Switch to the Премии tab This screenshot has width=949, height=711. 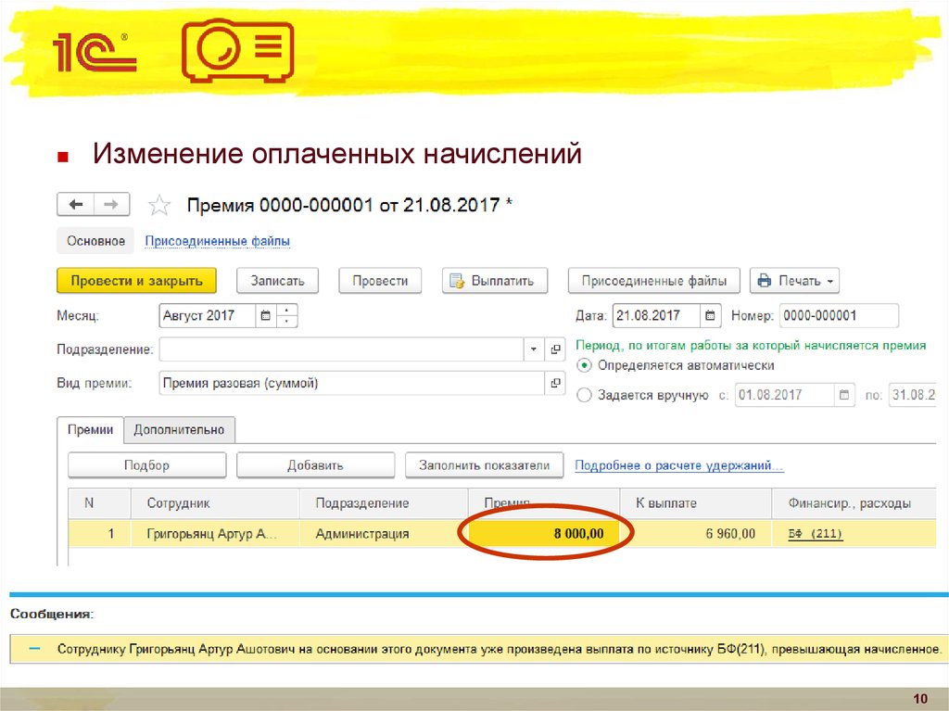(91, 430)
